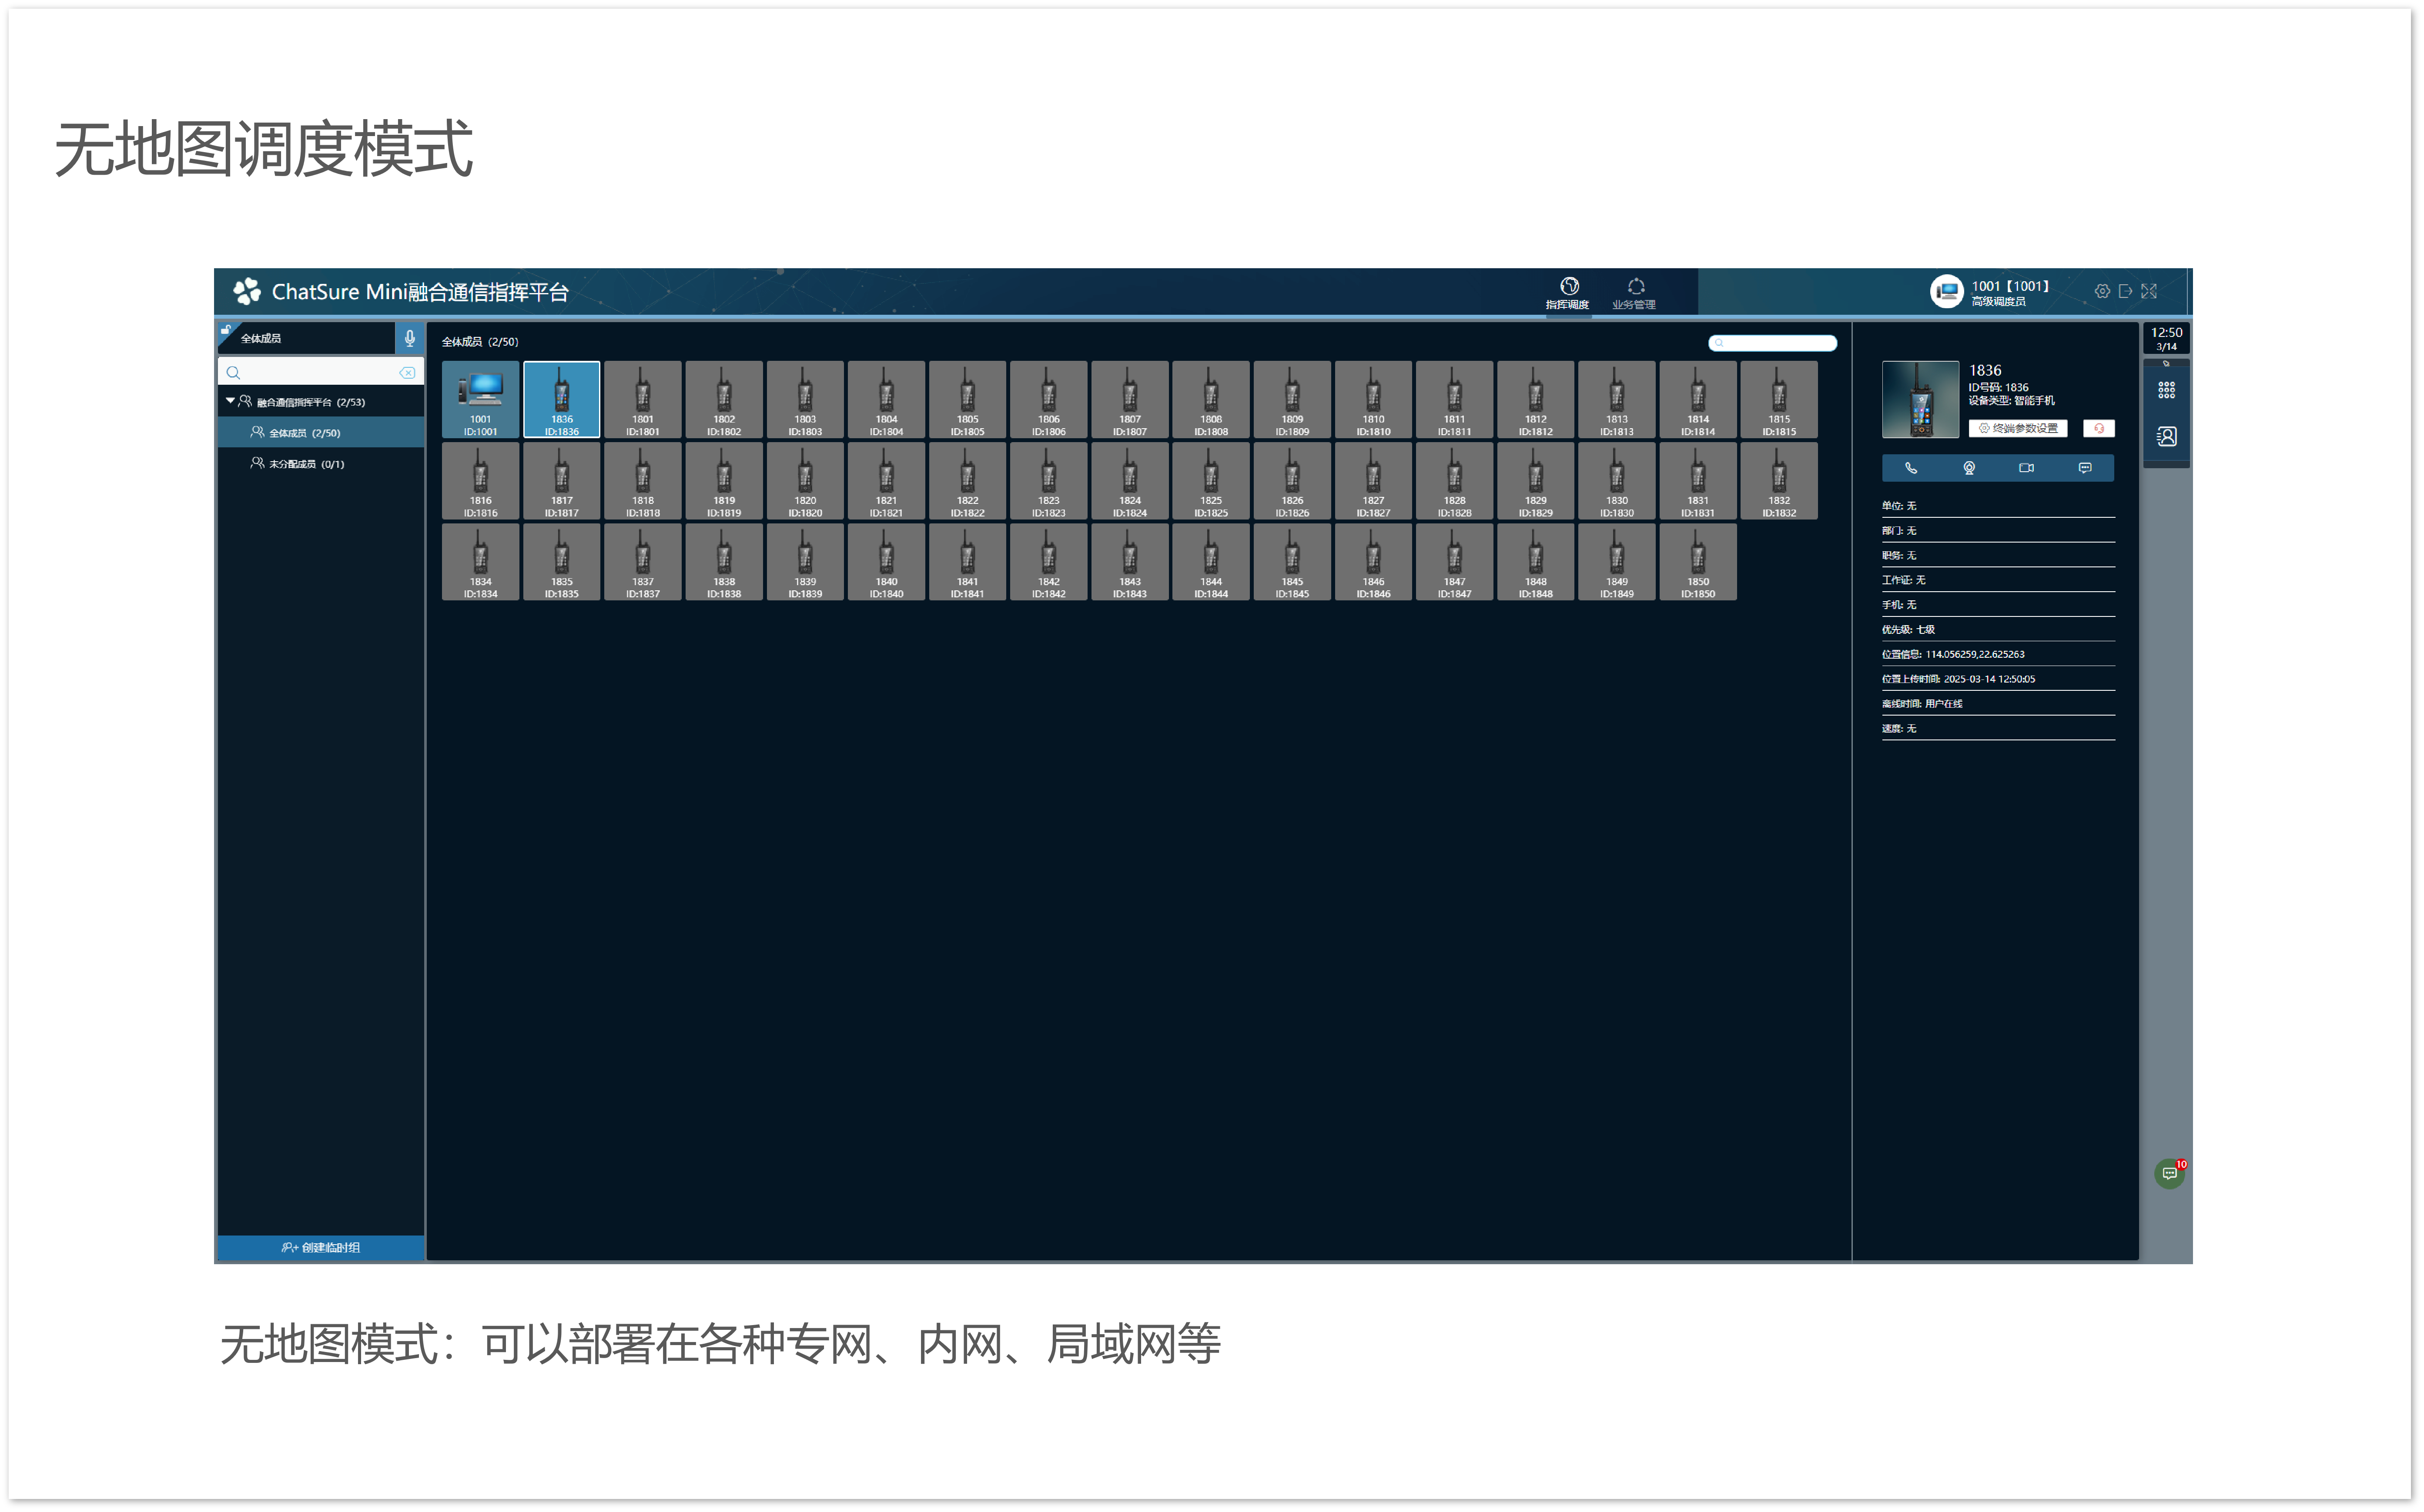Image resolution: width=2424 pixels, height=1512 pixels.
Task: Select device tile ID:1816
Action: [x=480, y=480]
